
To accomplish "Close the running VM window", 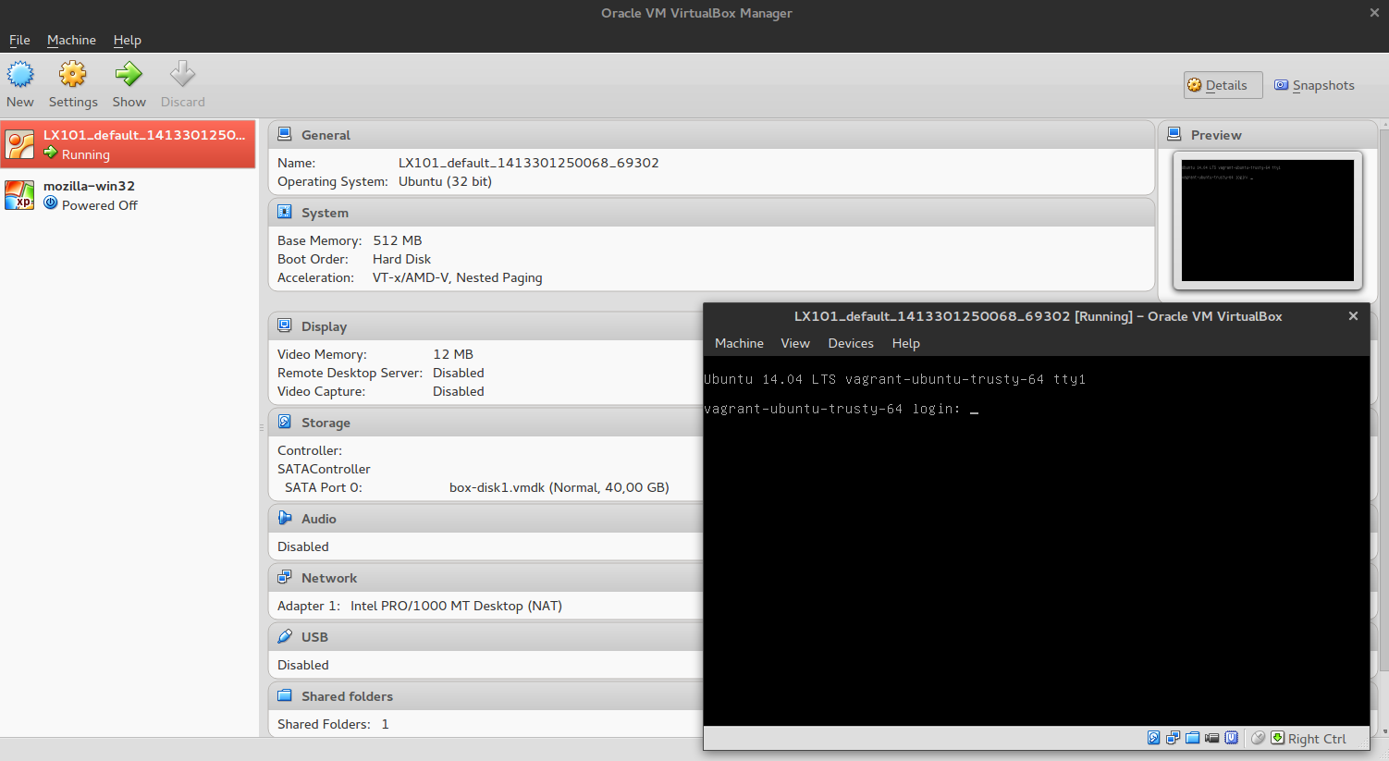I will point(1353,316).
